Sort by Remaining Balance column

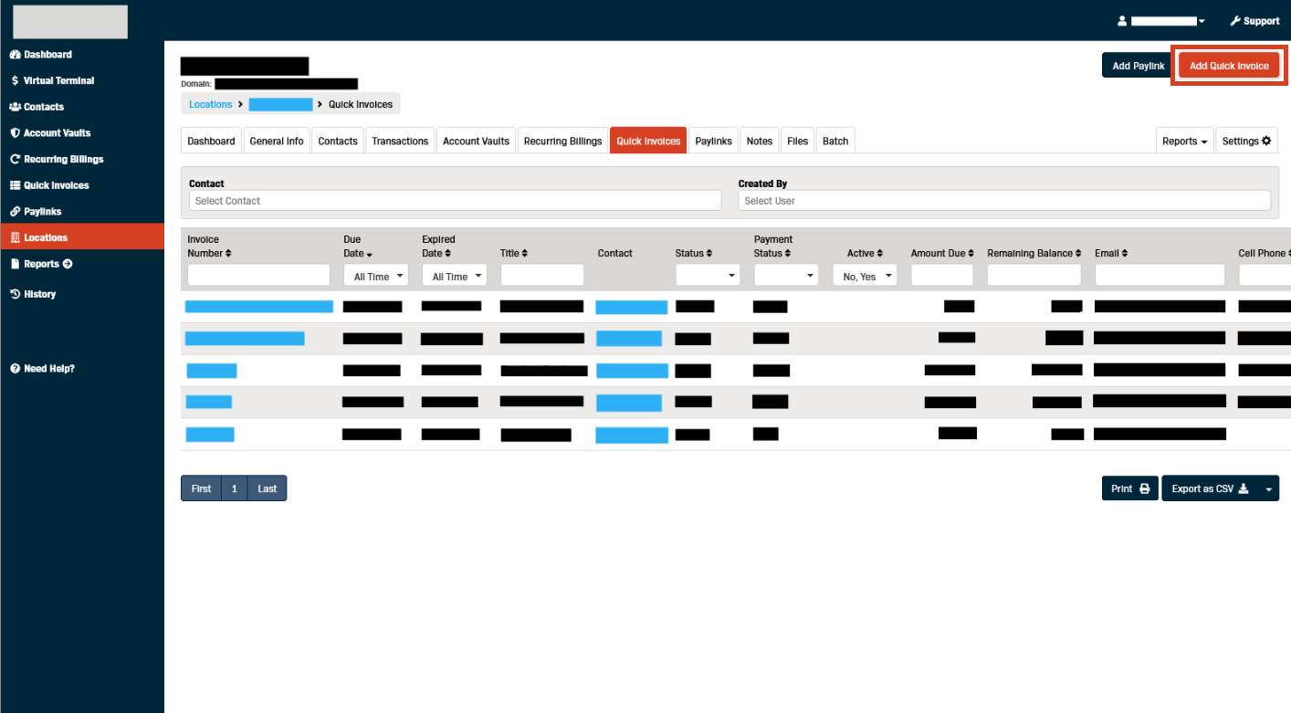tap(1034, 253)
